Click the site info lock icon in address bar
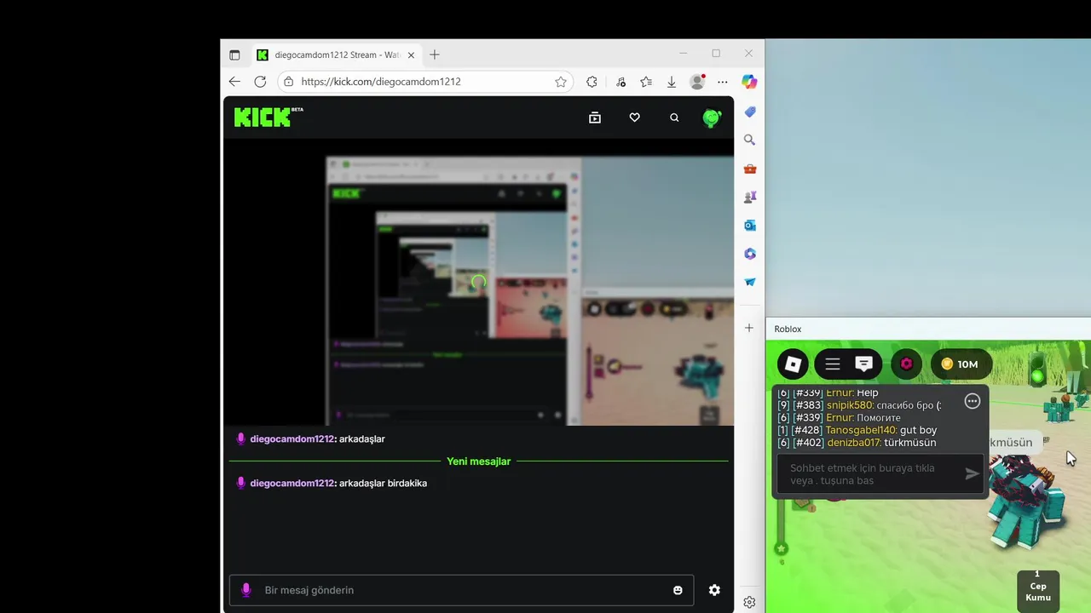This screenshot has height=613, width=1091. [x=289, y=82]
